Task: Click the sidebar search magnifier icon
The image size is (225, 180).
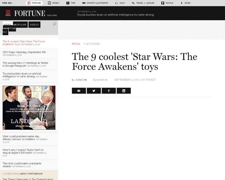Action: pos(54,24)
